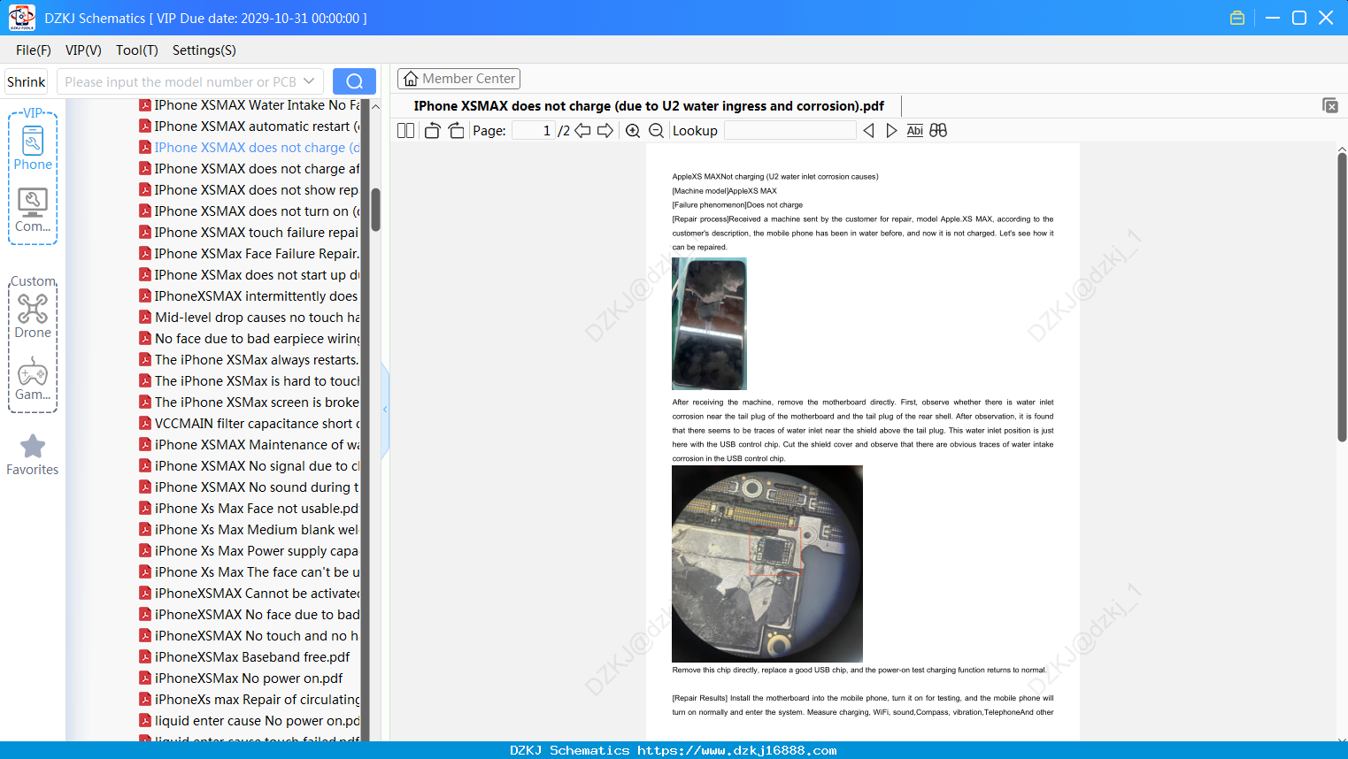Collapse the file list panel handle
1348x759 pixels.
(x=385, y=410)
